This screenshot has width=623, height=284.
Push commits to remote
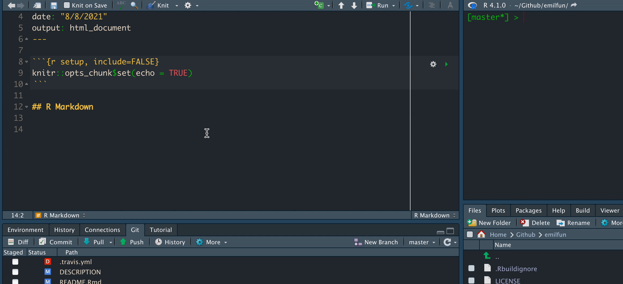click(131, 242)
